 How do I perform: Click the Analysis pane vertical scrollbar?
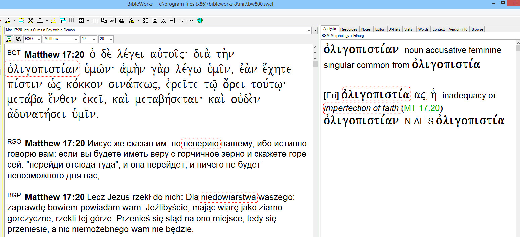517,138
